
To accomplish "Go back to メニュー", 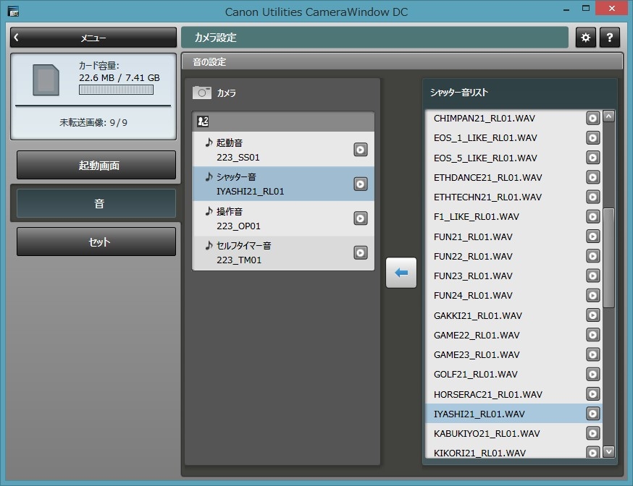I will (93, 38).
